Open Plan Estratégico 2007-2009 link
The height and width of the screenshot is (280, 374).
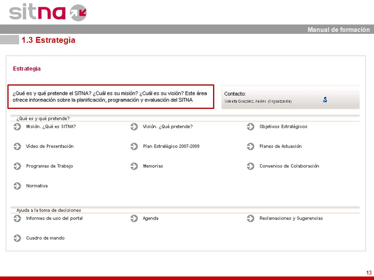[171, 147]
